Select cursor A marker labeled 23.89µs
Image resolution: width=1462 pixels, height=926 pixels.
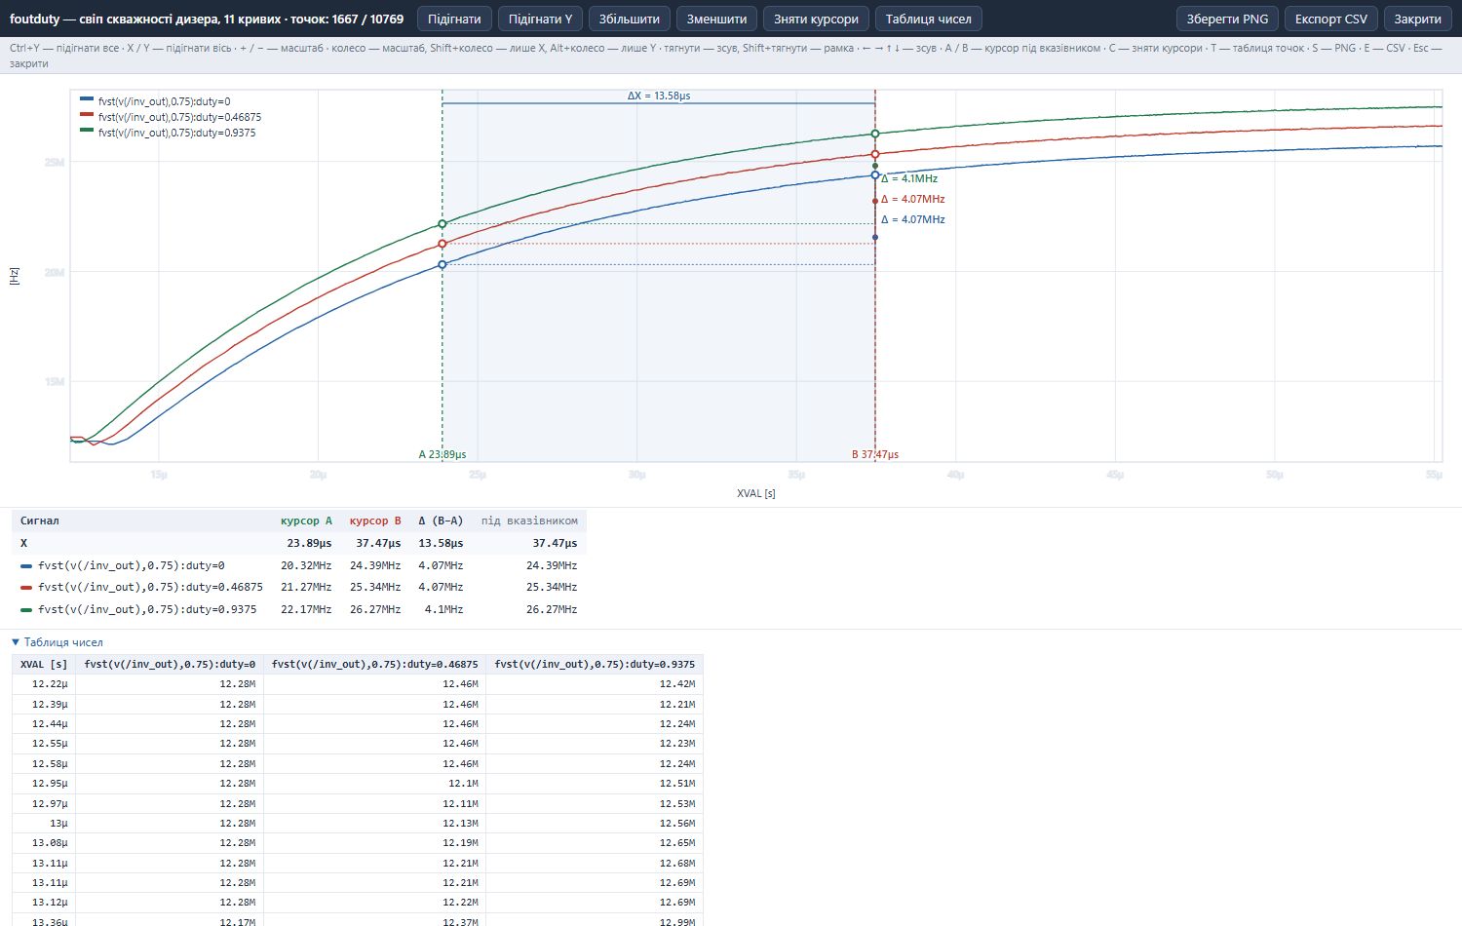click(442, 454)
